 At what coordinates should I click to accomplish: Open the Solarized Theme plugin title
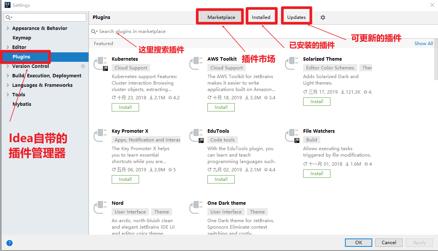(323, 59)
